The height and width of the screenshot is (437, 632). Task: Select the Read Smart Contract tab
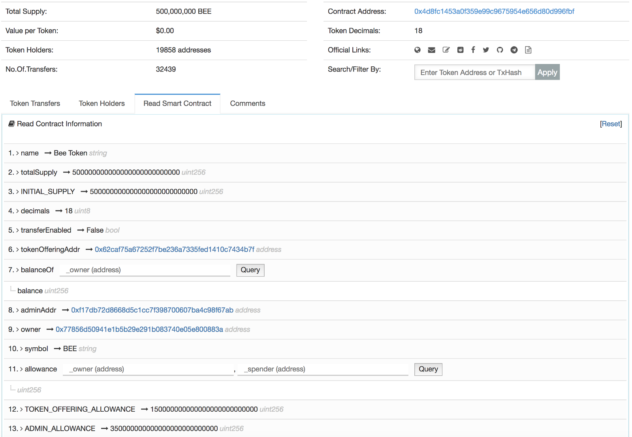tap(177, 104)
